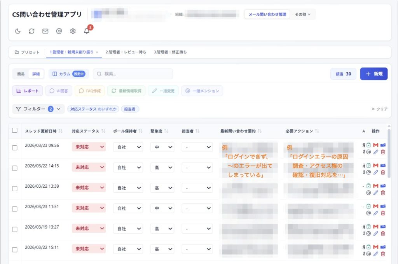Toggle dark mode with the moon icon
The height and width of the screenshot is (264, 398).
coord(18,31)
